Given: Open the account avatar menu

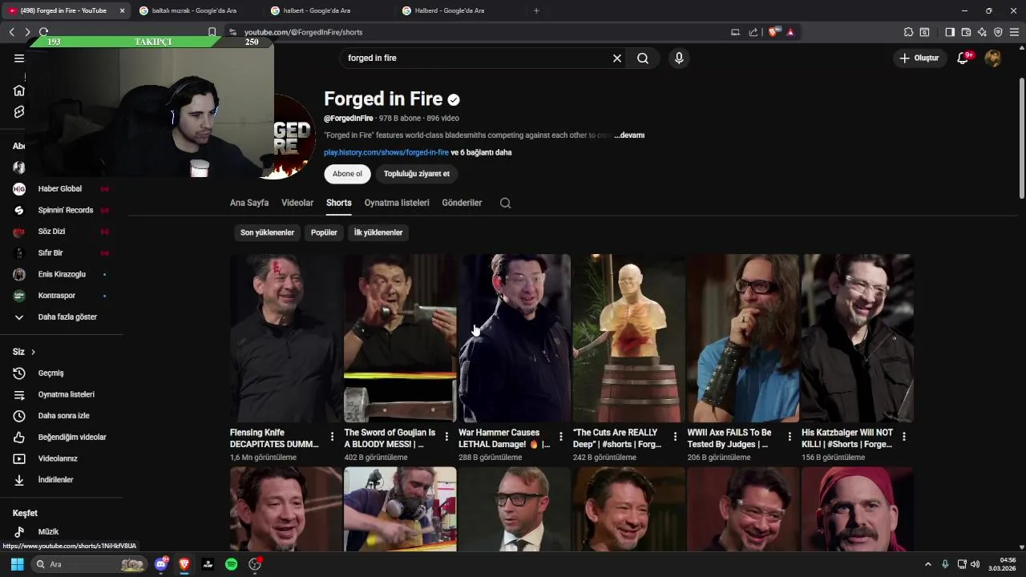Looking at the screenshot, I should [x=992, y=58].
